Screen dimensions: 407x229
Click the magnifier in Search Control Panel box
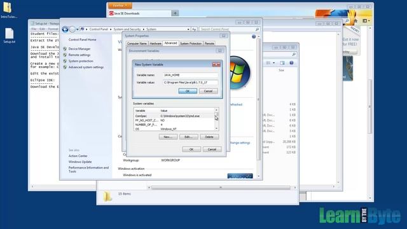257,29
